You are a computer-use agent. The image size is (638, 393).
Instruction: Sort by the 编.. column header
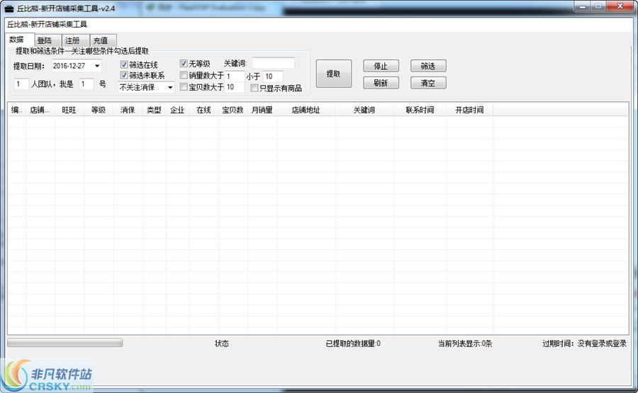pos(17,110)
